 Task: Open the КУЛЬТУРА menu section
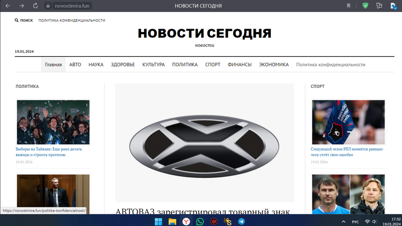pos(153,65)
